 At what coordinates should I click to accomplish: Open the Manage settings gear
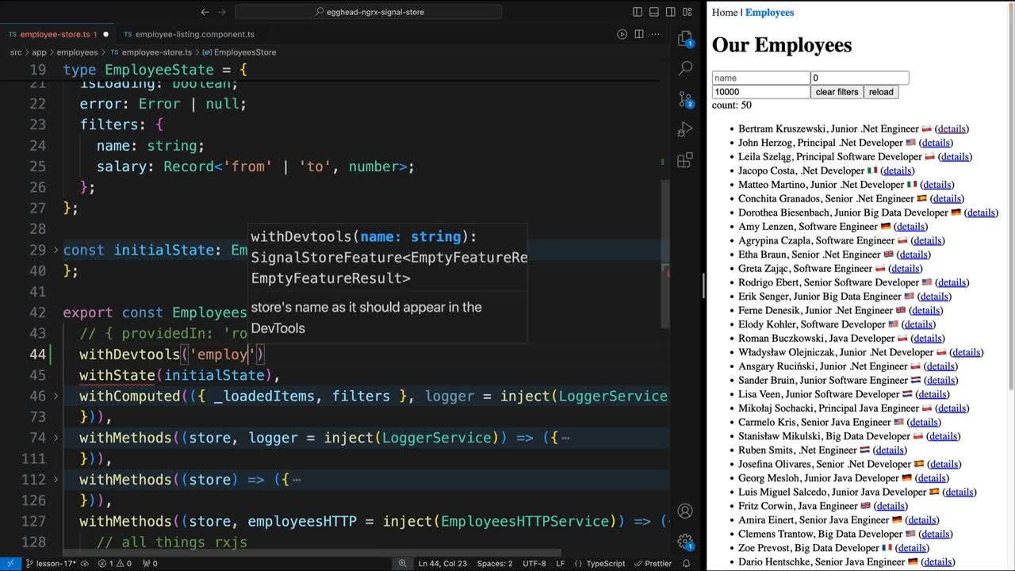685,542
